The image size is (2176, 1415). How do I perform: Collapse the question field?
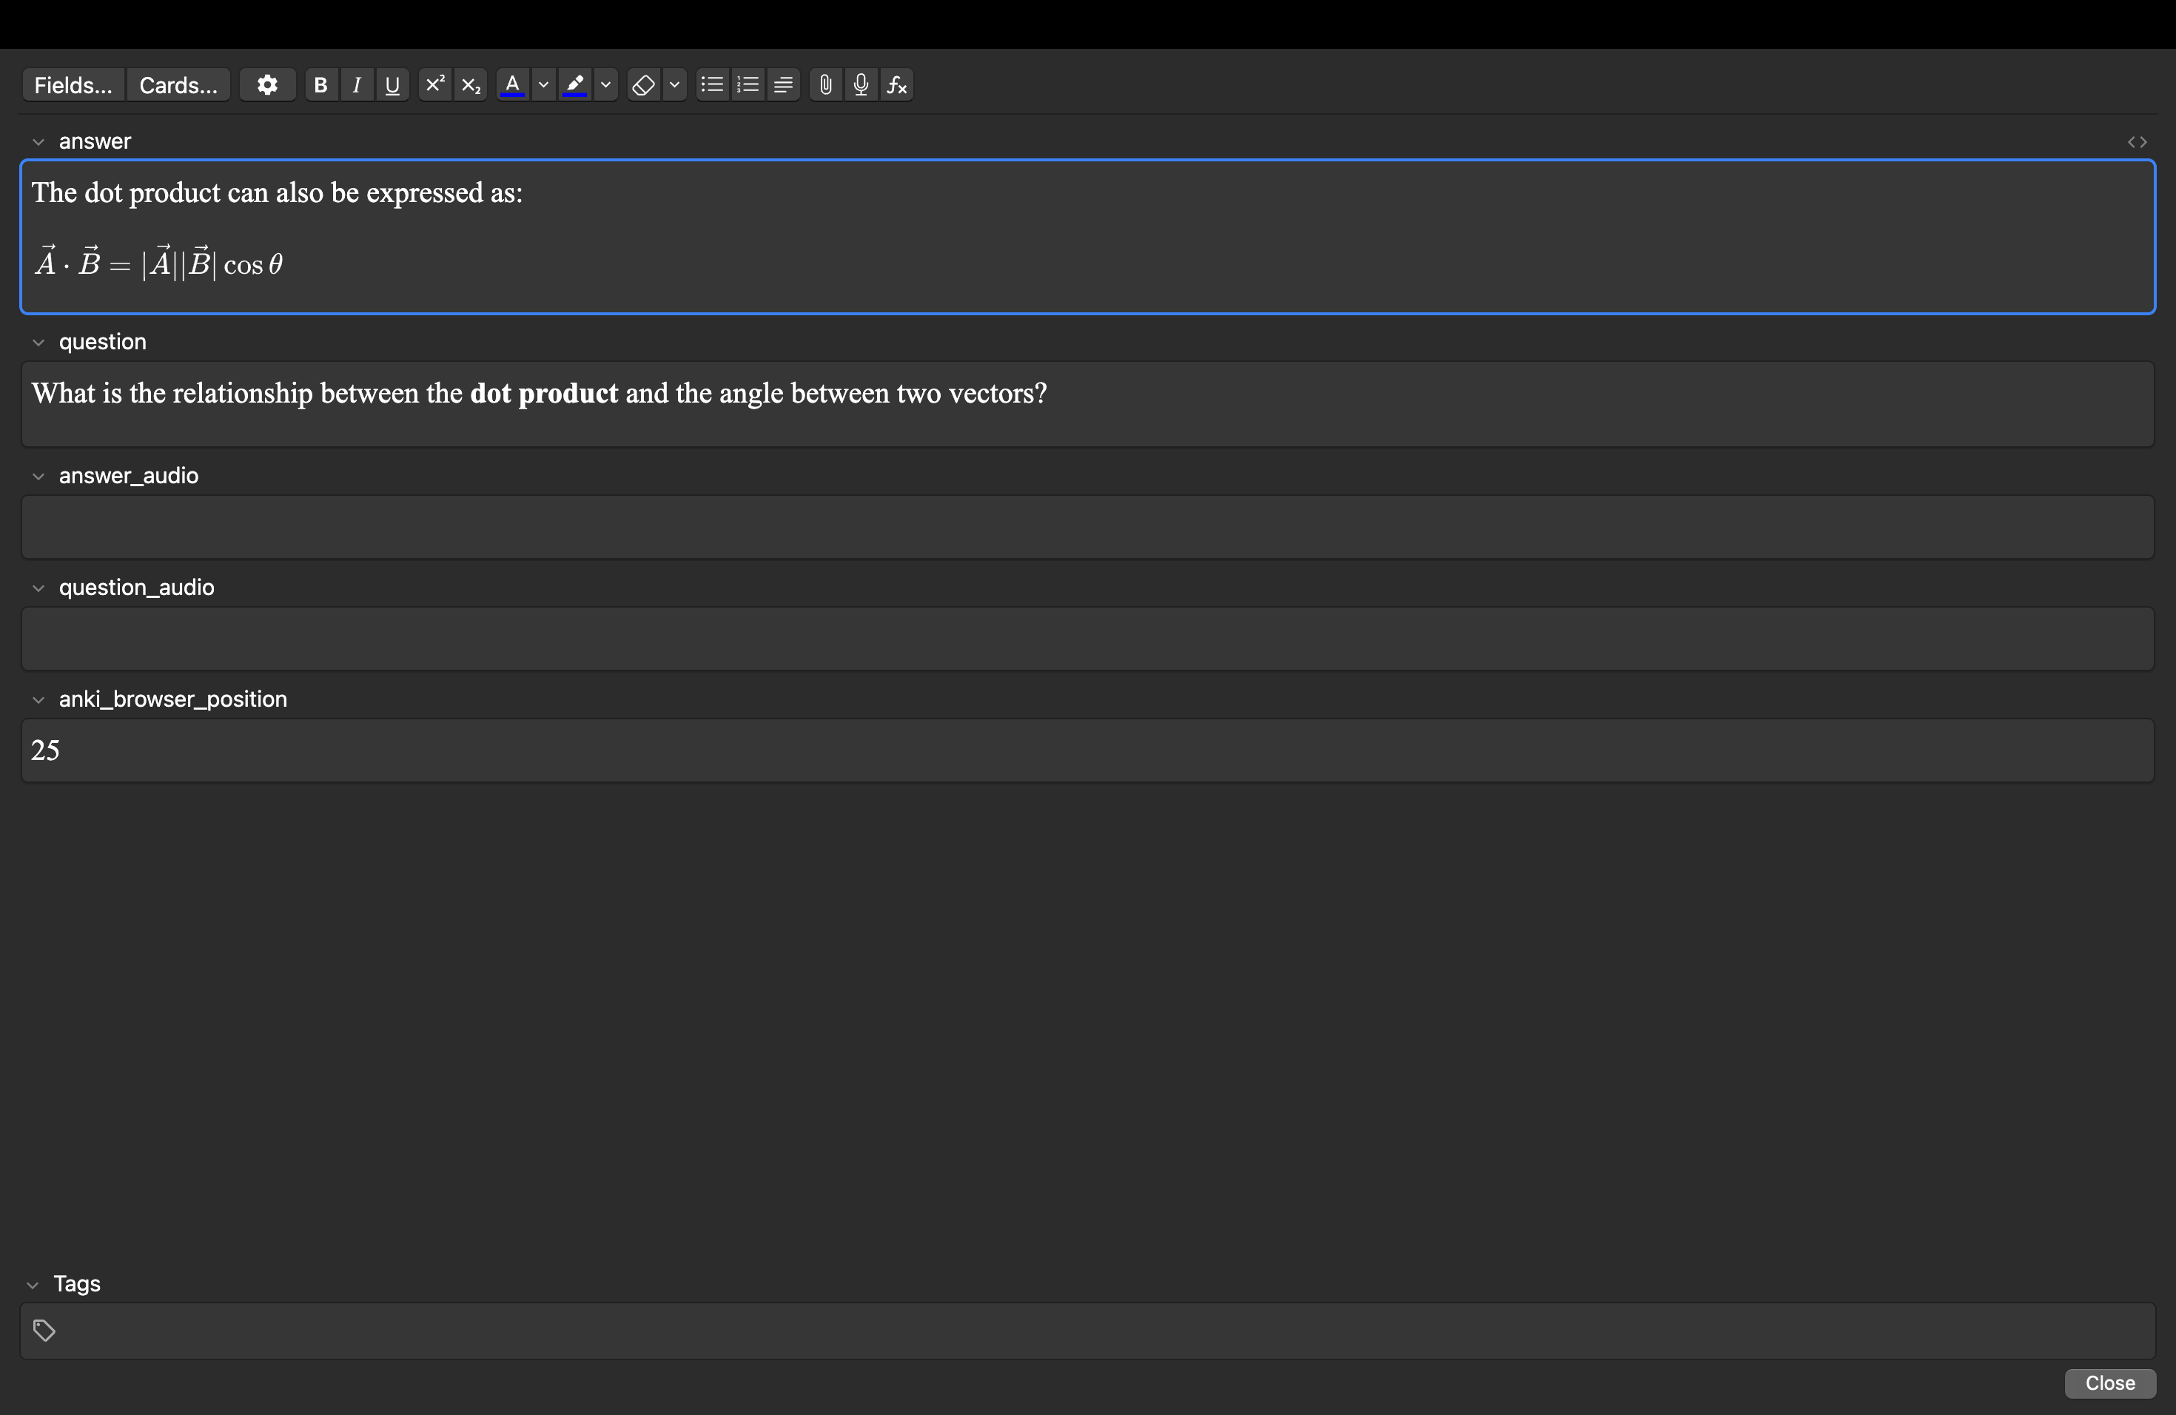(38, 343)
